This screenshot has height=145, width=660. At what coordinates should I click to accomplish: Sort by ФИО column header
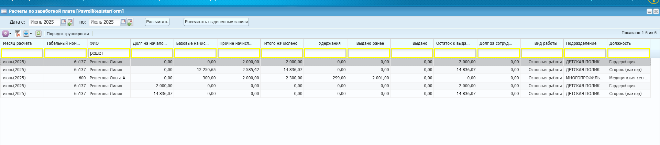click(x=109, y=43)
